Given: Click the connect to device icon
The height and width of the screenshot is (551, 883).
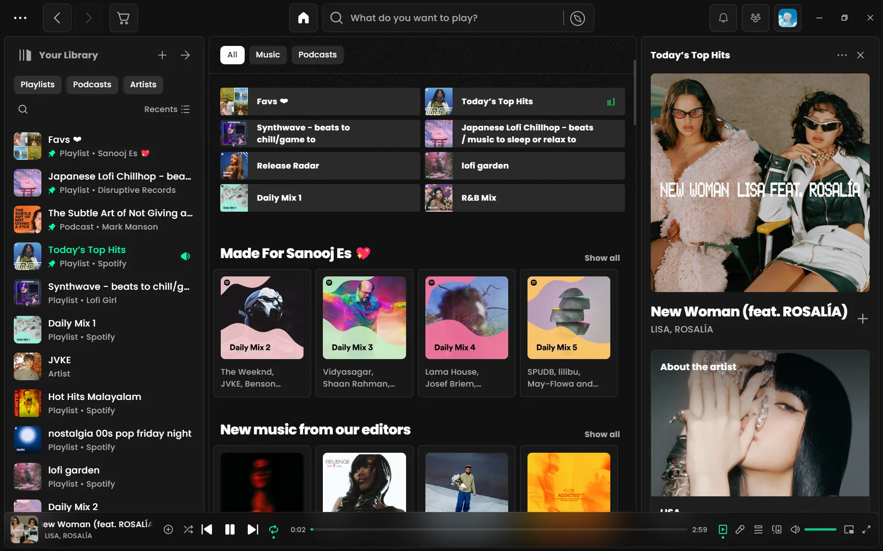Looking at the screenshot, I should pyautogui.click(x=776, y=529).
